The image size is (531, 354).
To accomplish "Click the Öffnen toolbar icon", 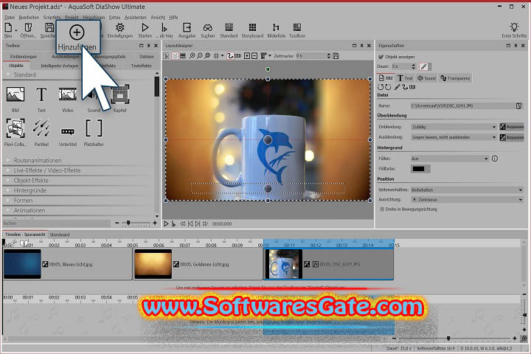I will coord(28,29).
